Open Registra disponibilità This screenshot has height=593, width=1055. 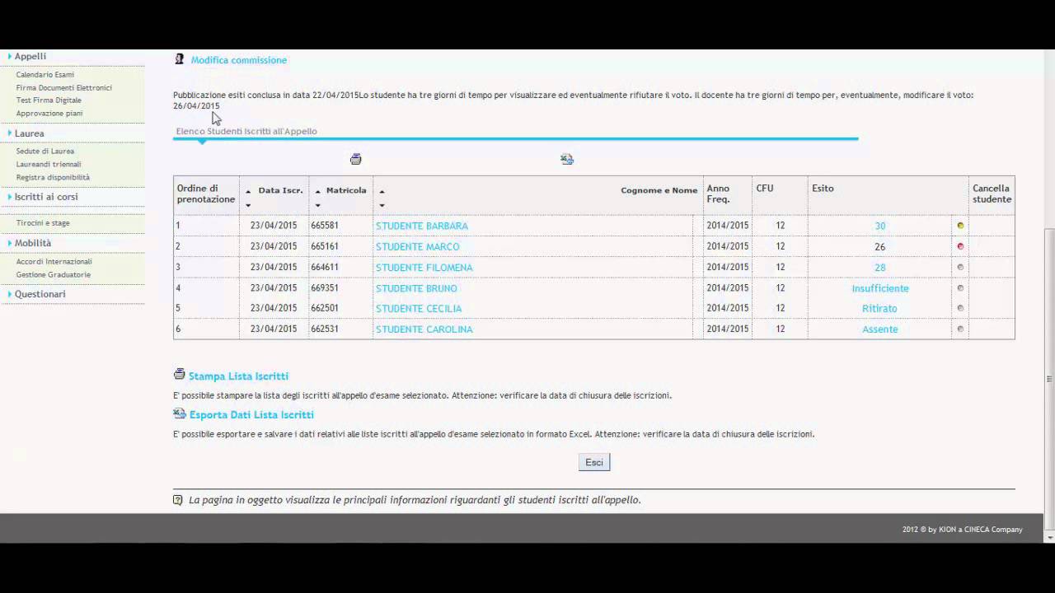[x=53, y=177]
